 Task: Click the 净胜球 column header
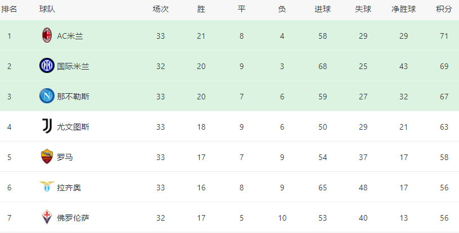pyautogui.click(x=403, y=9)
